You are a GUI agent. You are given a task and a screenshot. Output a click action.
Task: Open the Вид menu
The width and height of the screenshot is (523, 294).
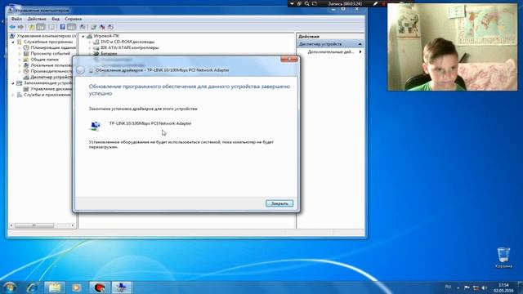[x=56, y=19]
